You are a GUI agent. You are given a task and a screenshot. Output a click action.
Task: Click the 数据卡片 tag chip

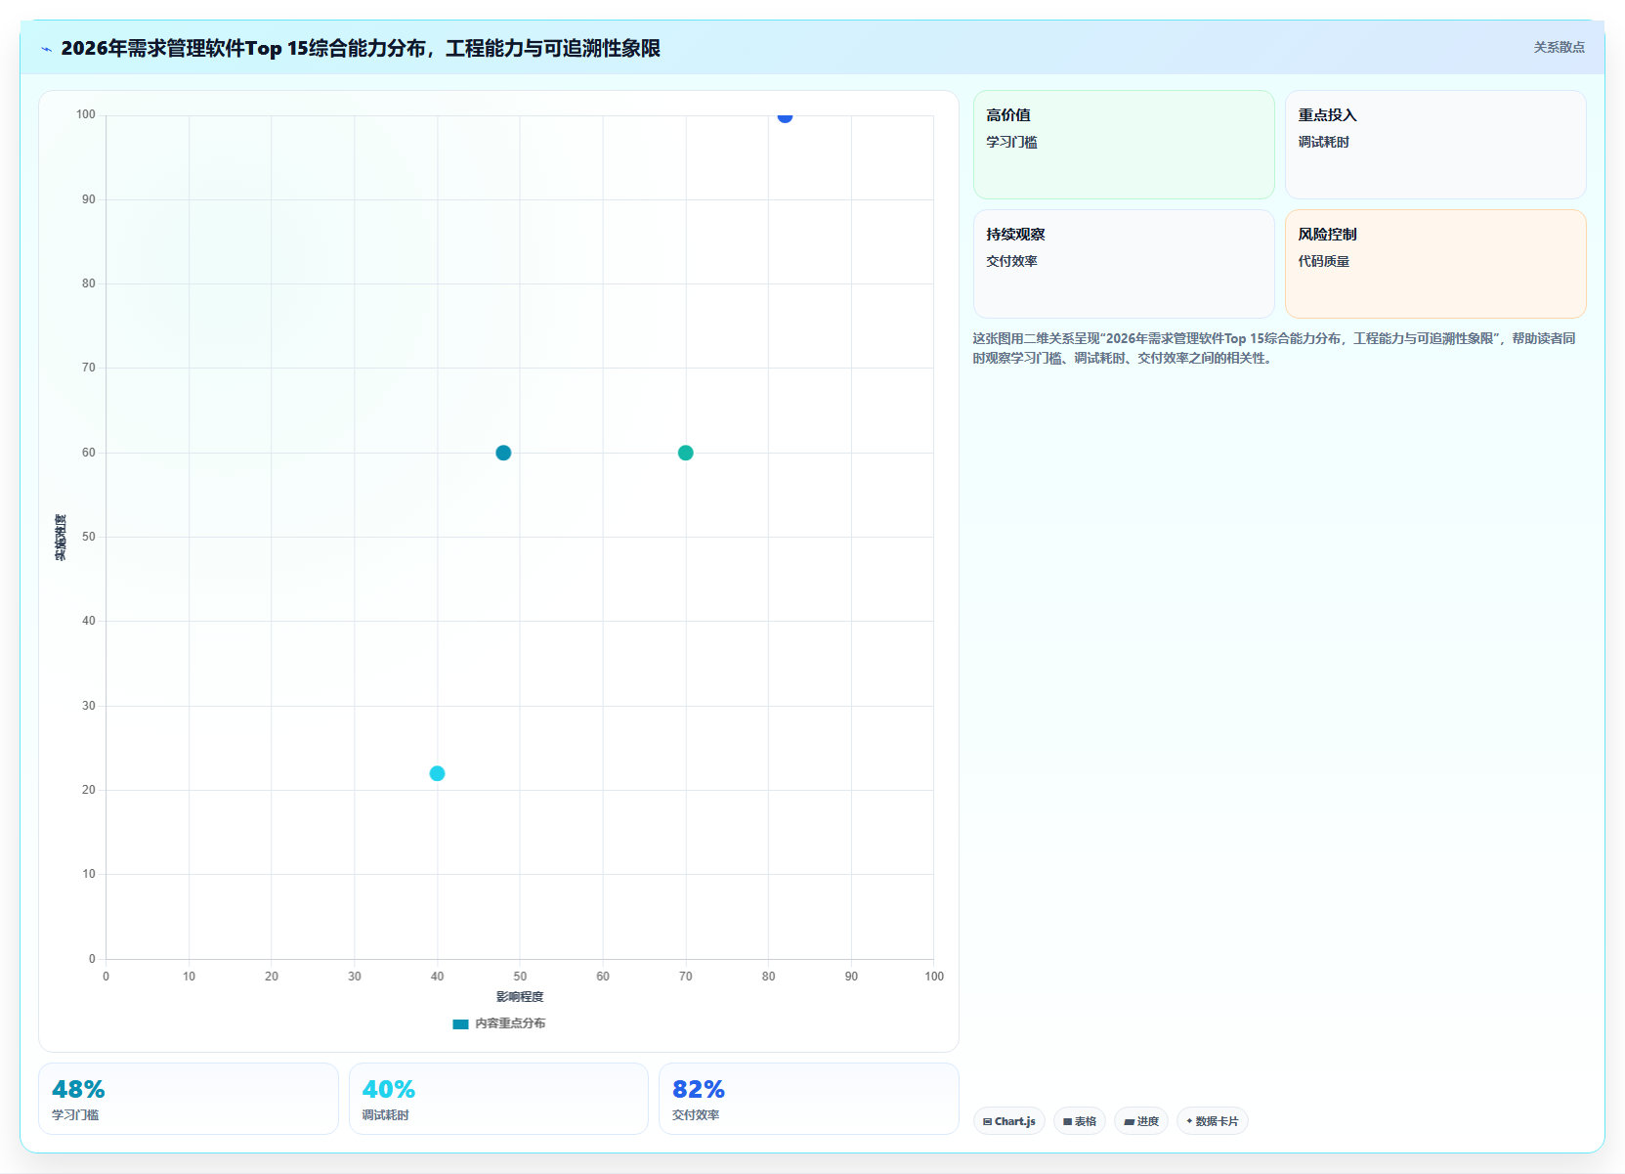(x=1213, y=1121)
